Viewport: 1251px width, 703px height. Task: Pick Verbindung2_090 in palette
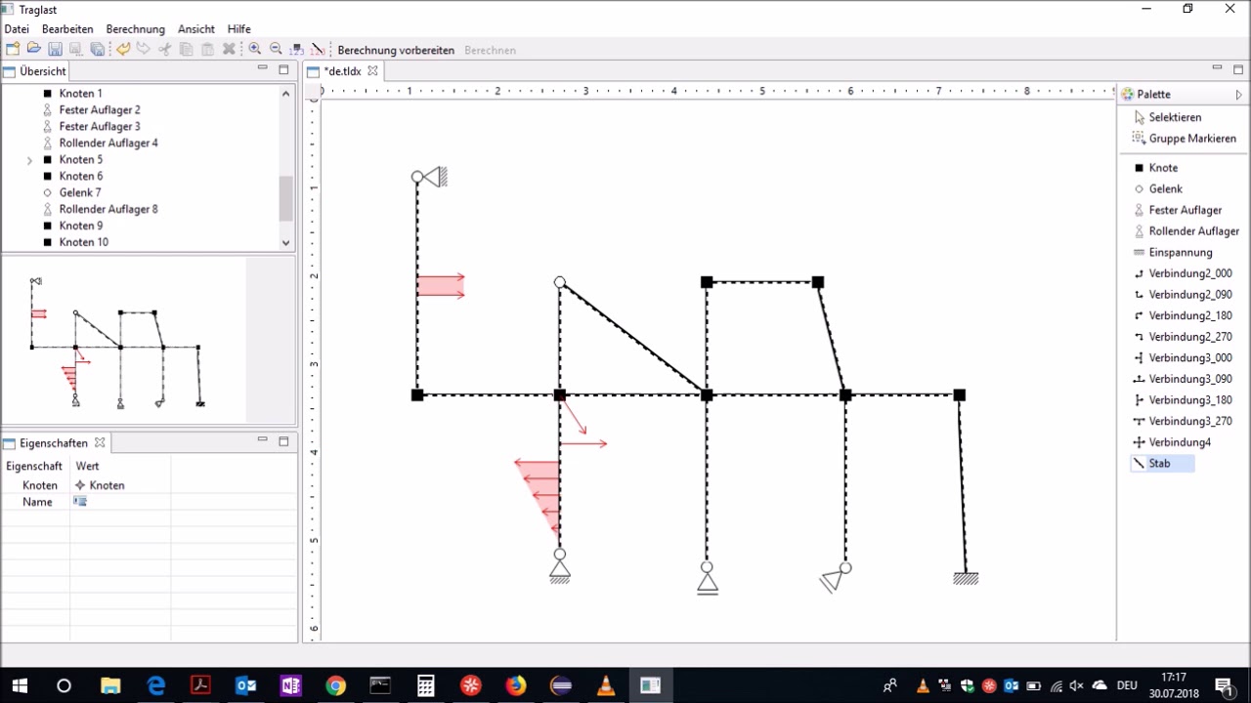point(1182,295)
